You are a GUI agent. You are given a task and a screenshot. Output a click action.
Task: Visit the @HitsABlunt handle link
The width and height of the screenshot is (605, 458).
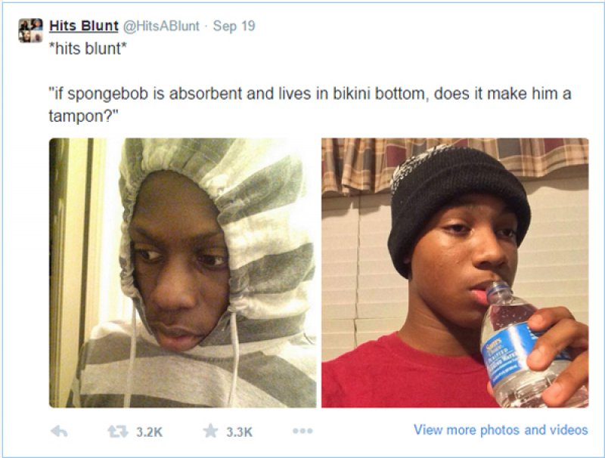161,26
